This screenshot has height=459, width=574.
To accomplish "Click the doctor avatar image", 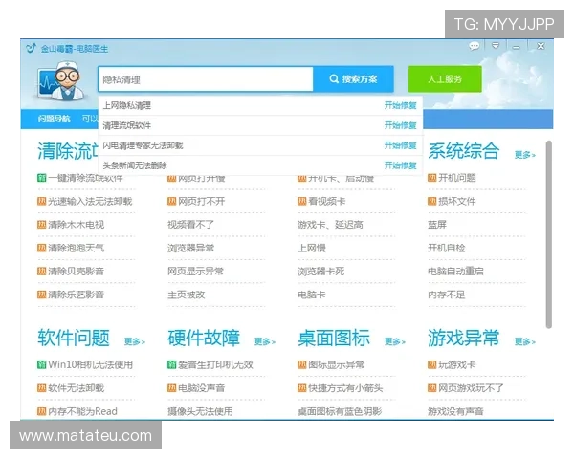I will pos(61,81).
